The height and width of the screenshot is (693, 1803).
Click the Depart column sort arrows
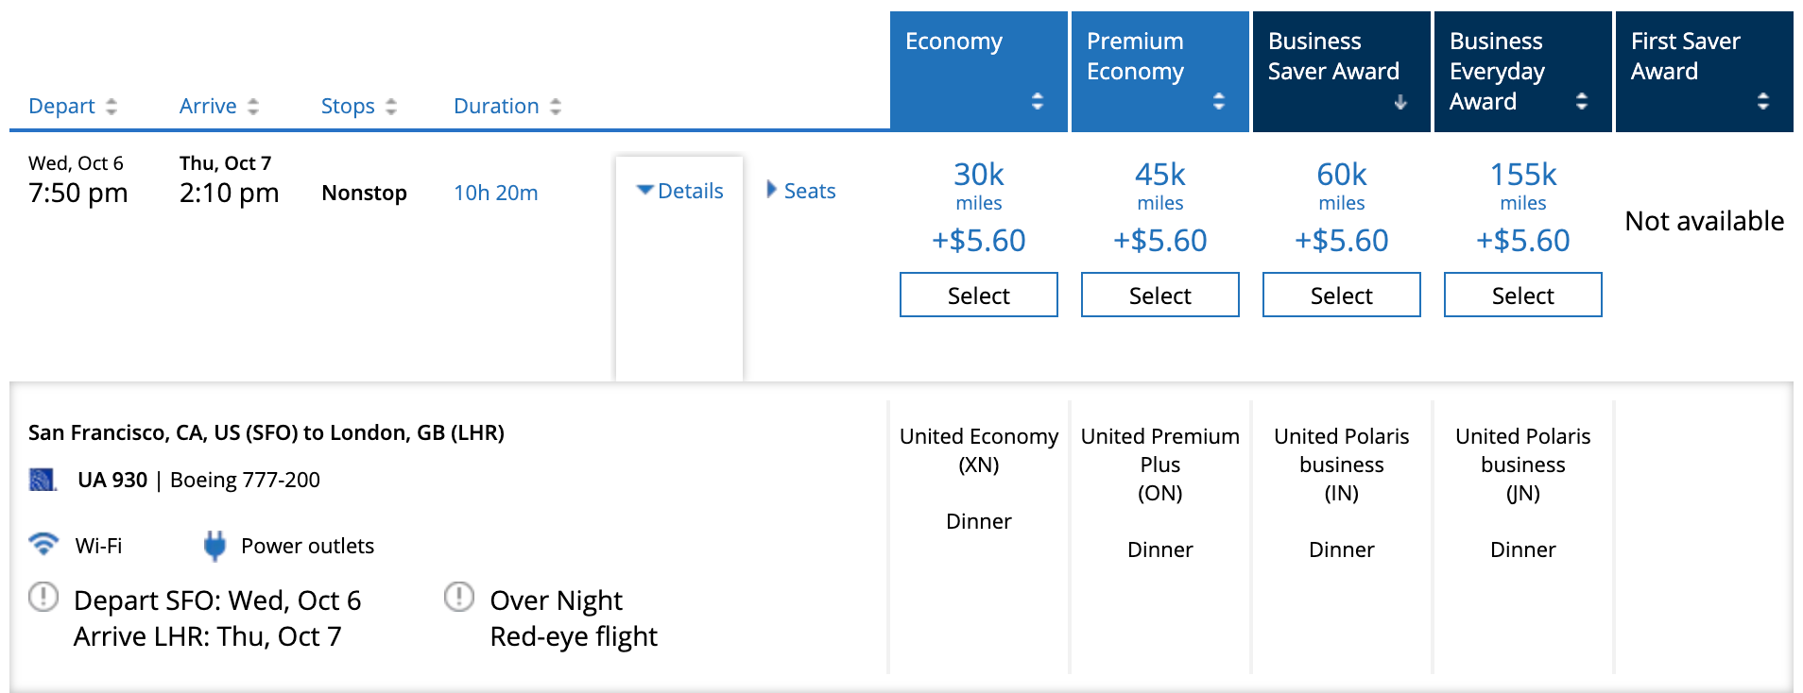[112, 107]
